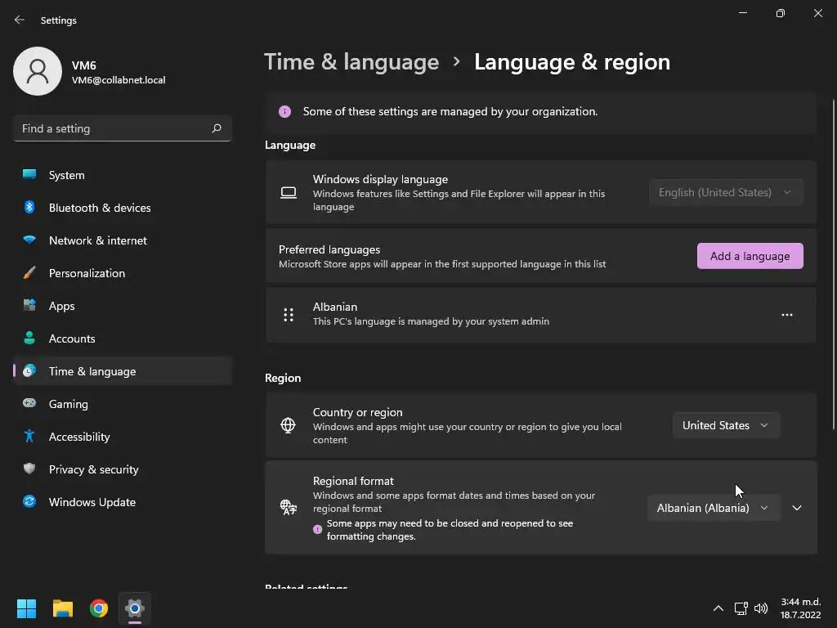Viewport: 837px width, 628px height.
Task: Click the Albanian language drag handle
Action: (x=289, y=315)
